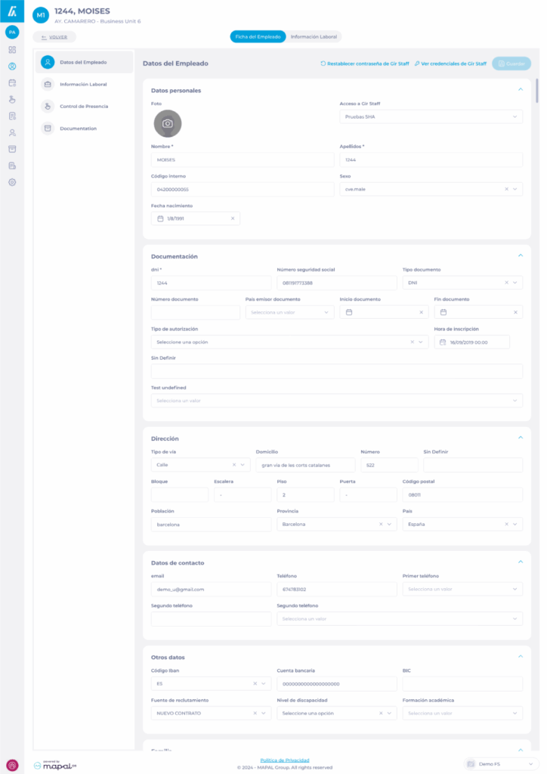Click Restablecer contraseña de Gir Staff
The width and height of the screenshot is (547, 774).
point(365,64)
